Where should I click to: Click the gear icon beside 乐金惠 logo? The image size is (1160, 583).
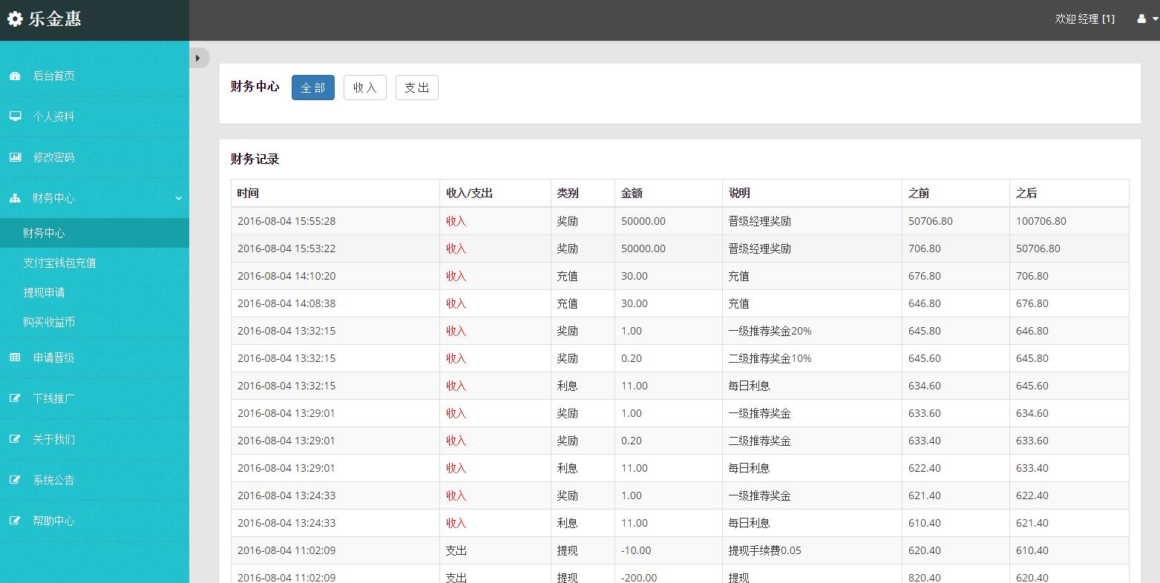(x=15, y=19)
